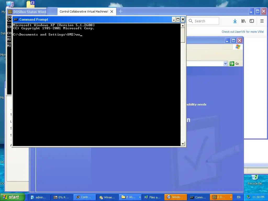Click the Command Prompt title bar icon
Screen dimensions: 268x201
coord(16,19)
